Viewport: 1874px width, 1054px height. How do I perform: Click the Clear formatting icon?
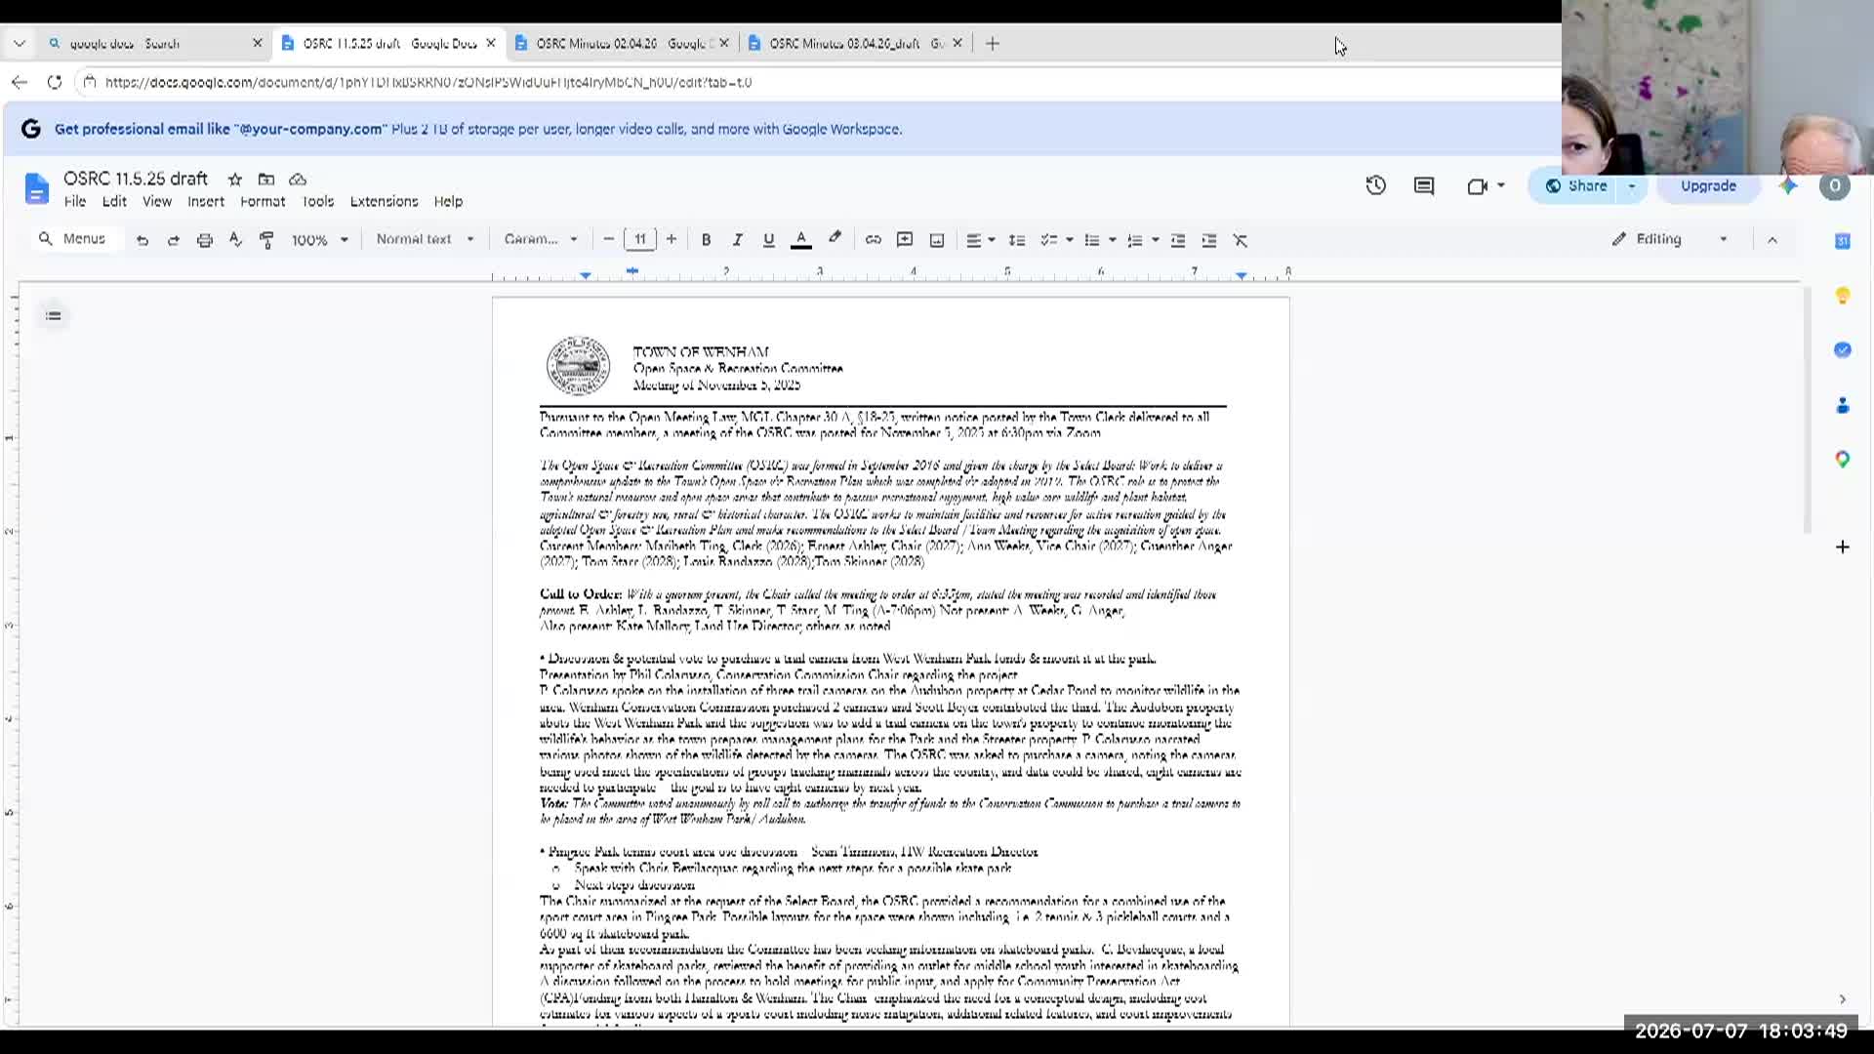click(x=1241, y=240)
